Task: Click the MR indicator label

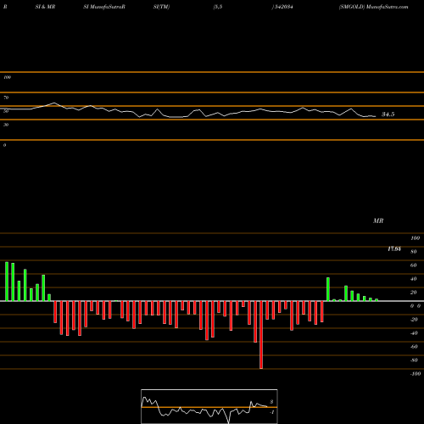Action: coord(378,220)
